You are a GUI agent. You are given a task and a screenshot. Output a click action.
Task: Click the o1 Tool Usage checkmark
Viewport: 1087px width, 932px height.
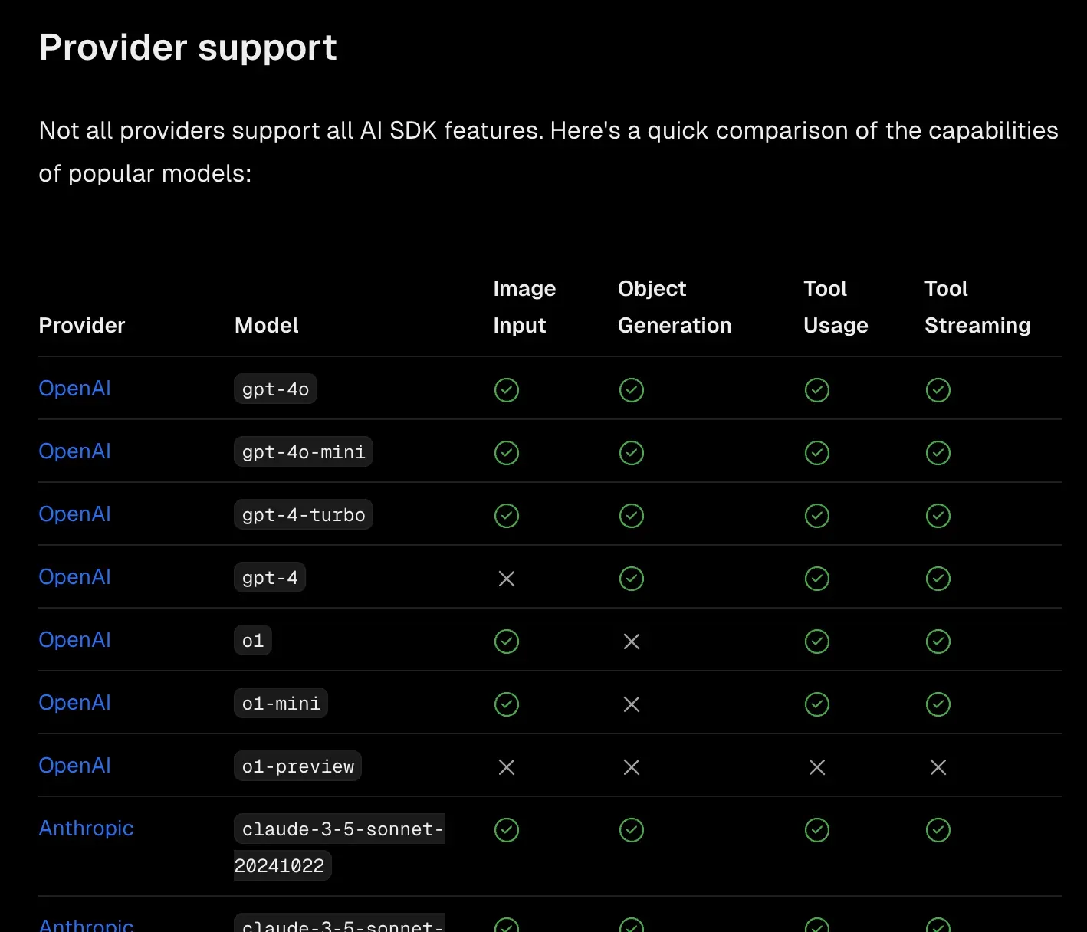[x=817, y=642]
